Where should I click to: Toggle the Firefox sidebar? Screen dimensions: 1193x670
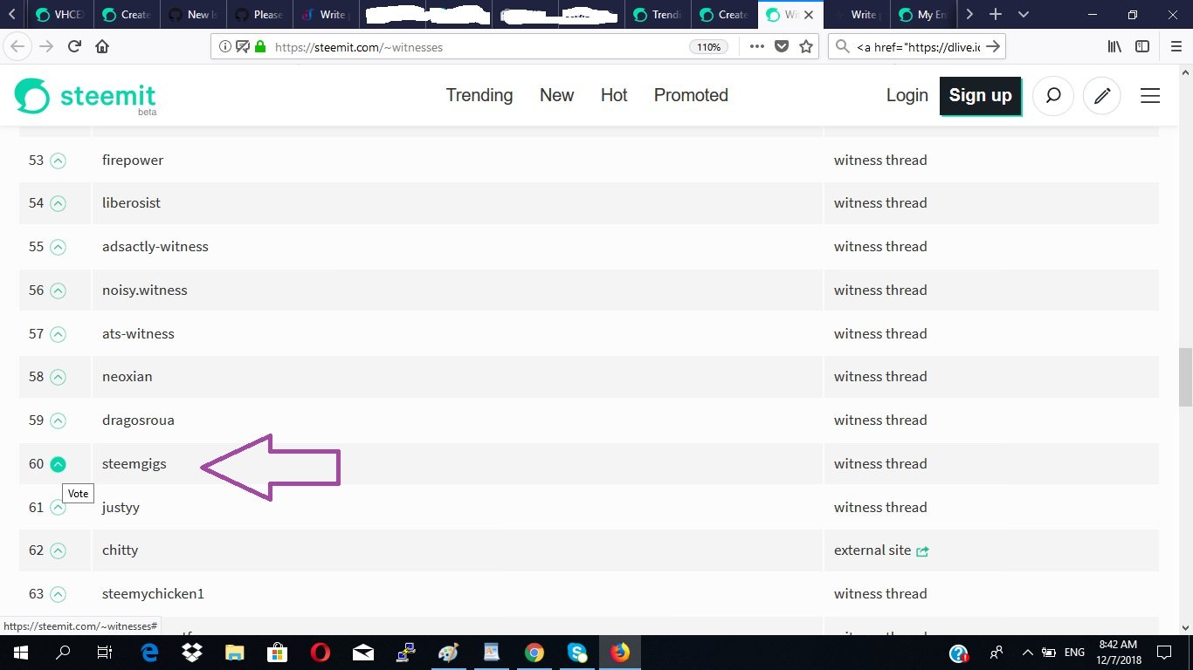click(x=1142, y=46)
